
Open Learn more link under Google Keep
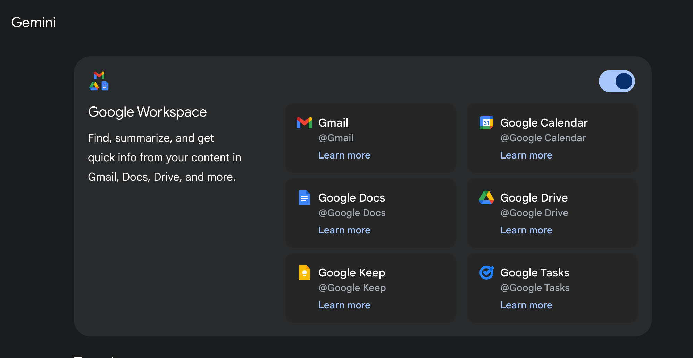click(344, 305)
